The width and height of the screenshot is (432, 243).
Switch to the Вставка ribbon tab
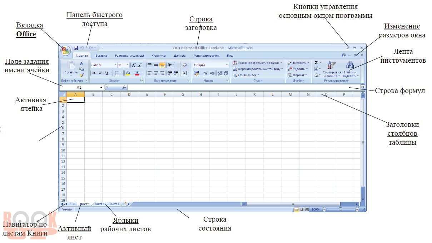(x=101, y=56)
